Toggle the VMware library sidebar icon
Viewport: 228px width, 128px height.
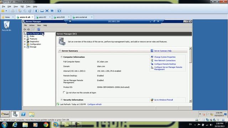[x=37, y=11]
